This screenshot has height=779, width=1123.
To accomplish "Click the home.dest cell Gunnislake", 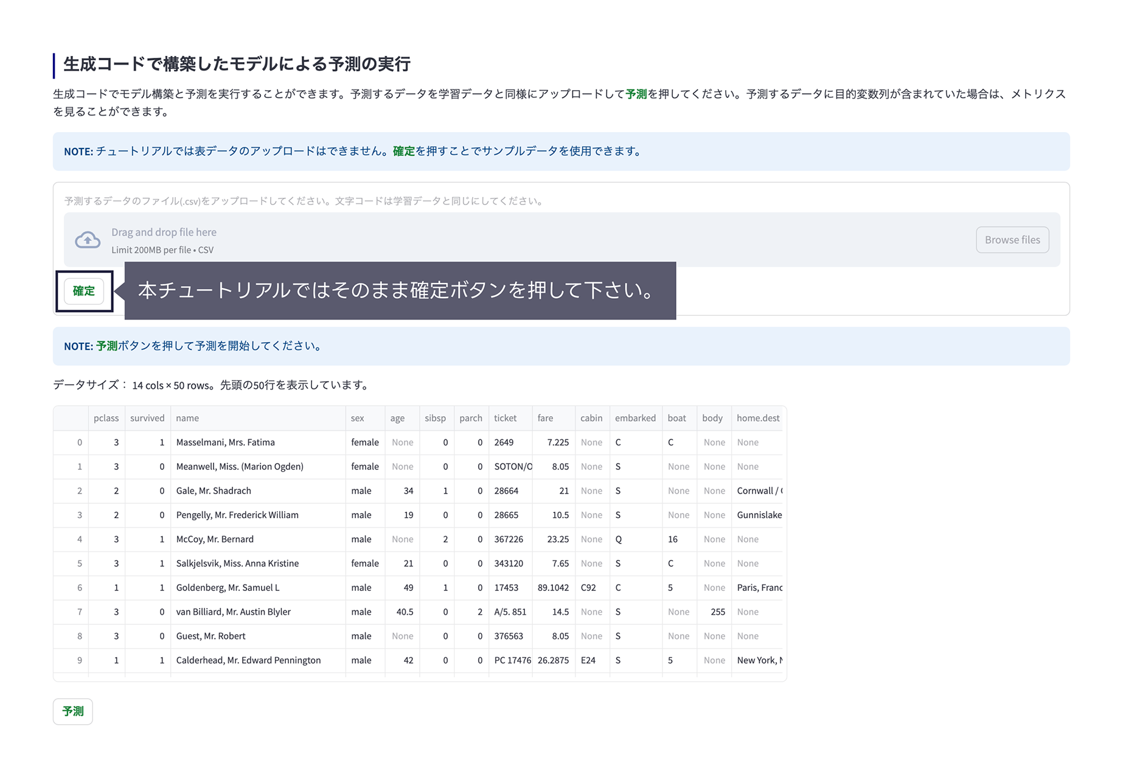I will click(x=757, y=515).
